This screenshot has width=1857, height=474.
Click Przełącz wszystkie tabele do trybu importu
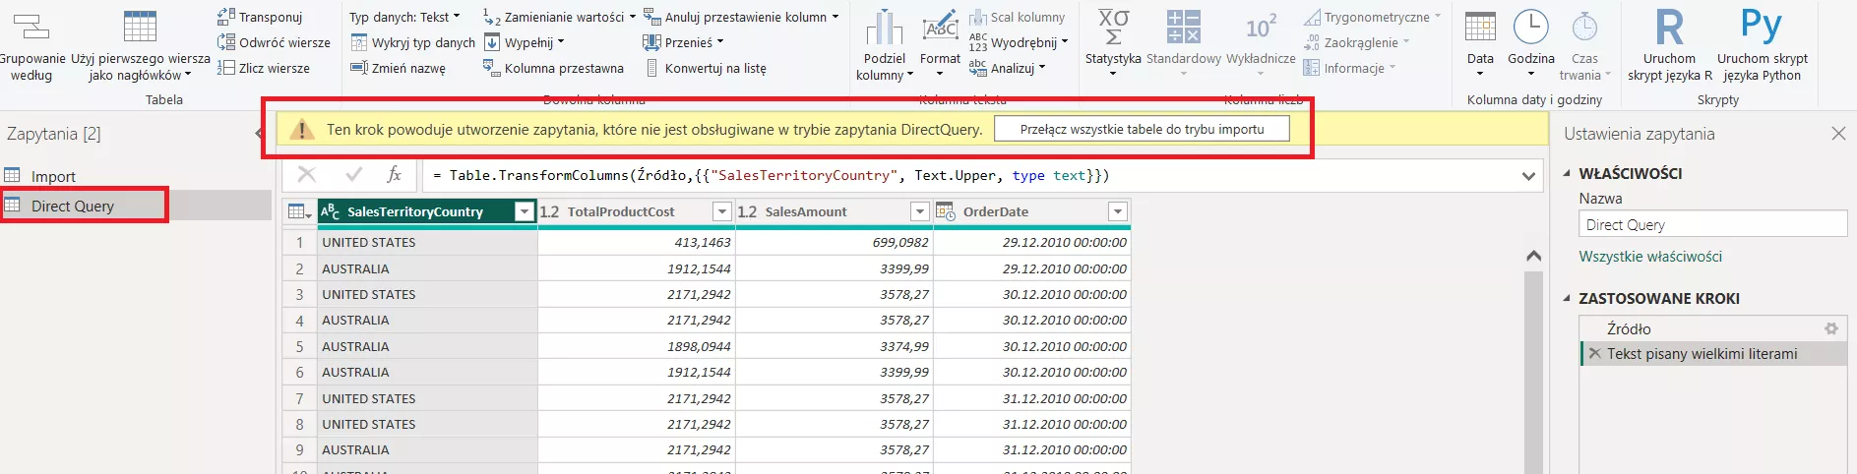[x=1142, y=129]
